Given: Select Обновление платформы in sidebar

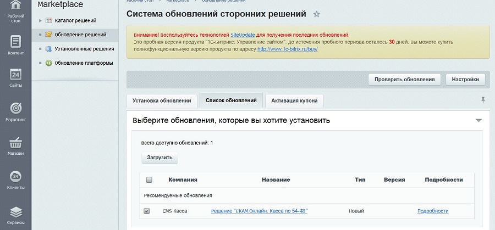Looking at the screenshot, I should click(84, 63).
